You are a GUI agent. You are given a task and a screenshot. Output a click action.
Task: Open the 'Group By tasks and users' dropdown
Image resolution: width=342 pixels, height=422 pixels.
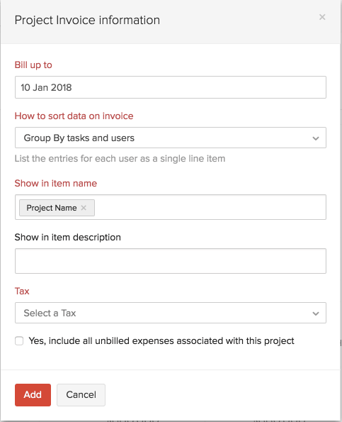pos(171,138)
